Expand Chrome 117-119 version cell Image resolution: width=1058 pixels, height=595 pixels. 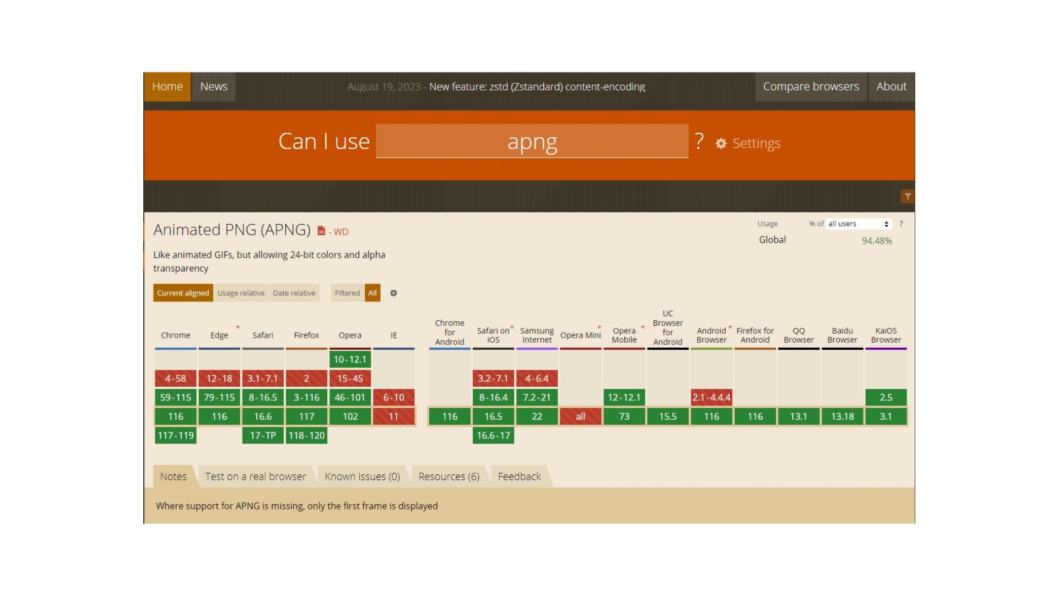[175, 435]
